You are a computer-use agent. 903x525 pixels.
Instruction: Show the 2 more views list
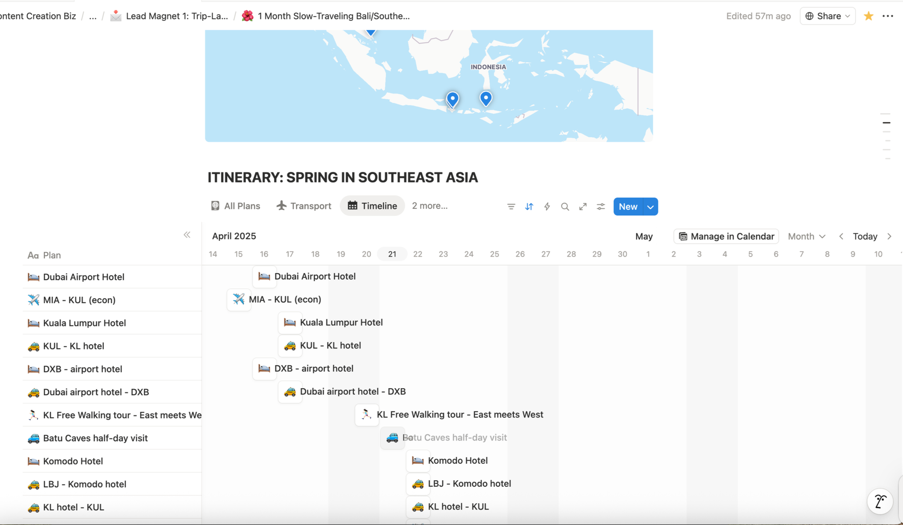(x=430, y=206)
